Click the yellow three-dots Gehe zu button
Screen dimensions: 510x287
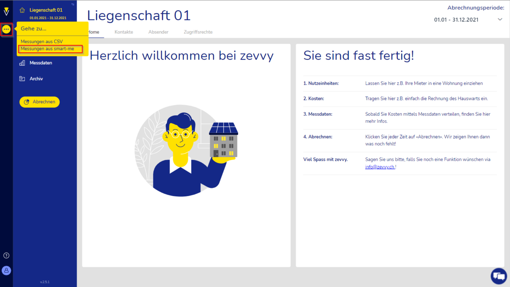(x=6, y=29)
